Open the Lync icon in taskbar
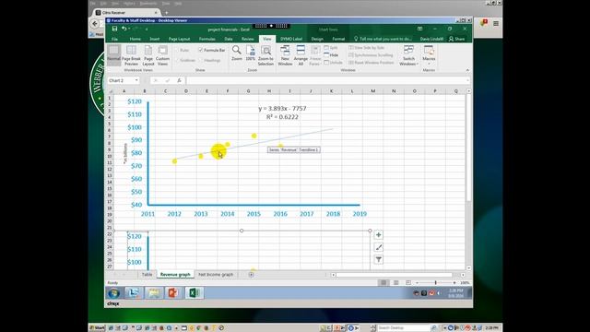The image size is (590, 332). click(133, 293)
